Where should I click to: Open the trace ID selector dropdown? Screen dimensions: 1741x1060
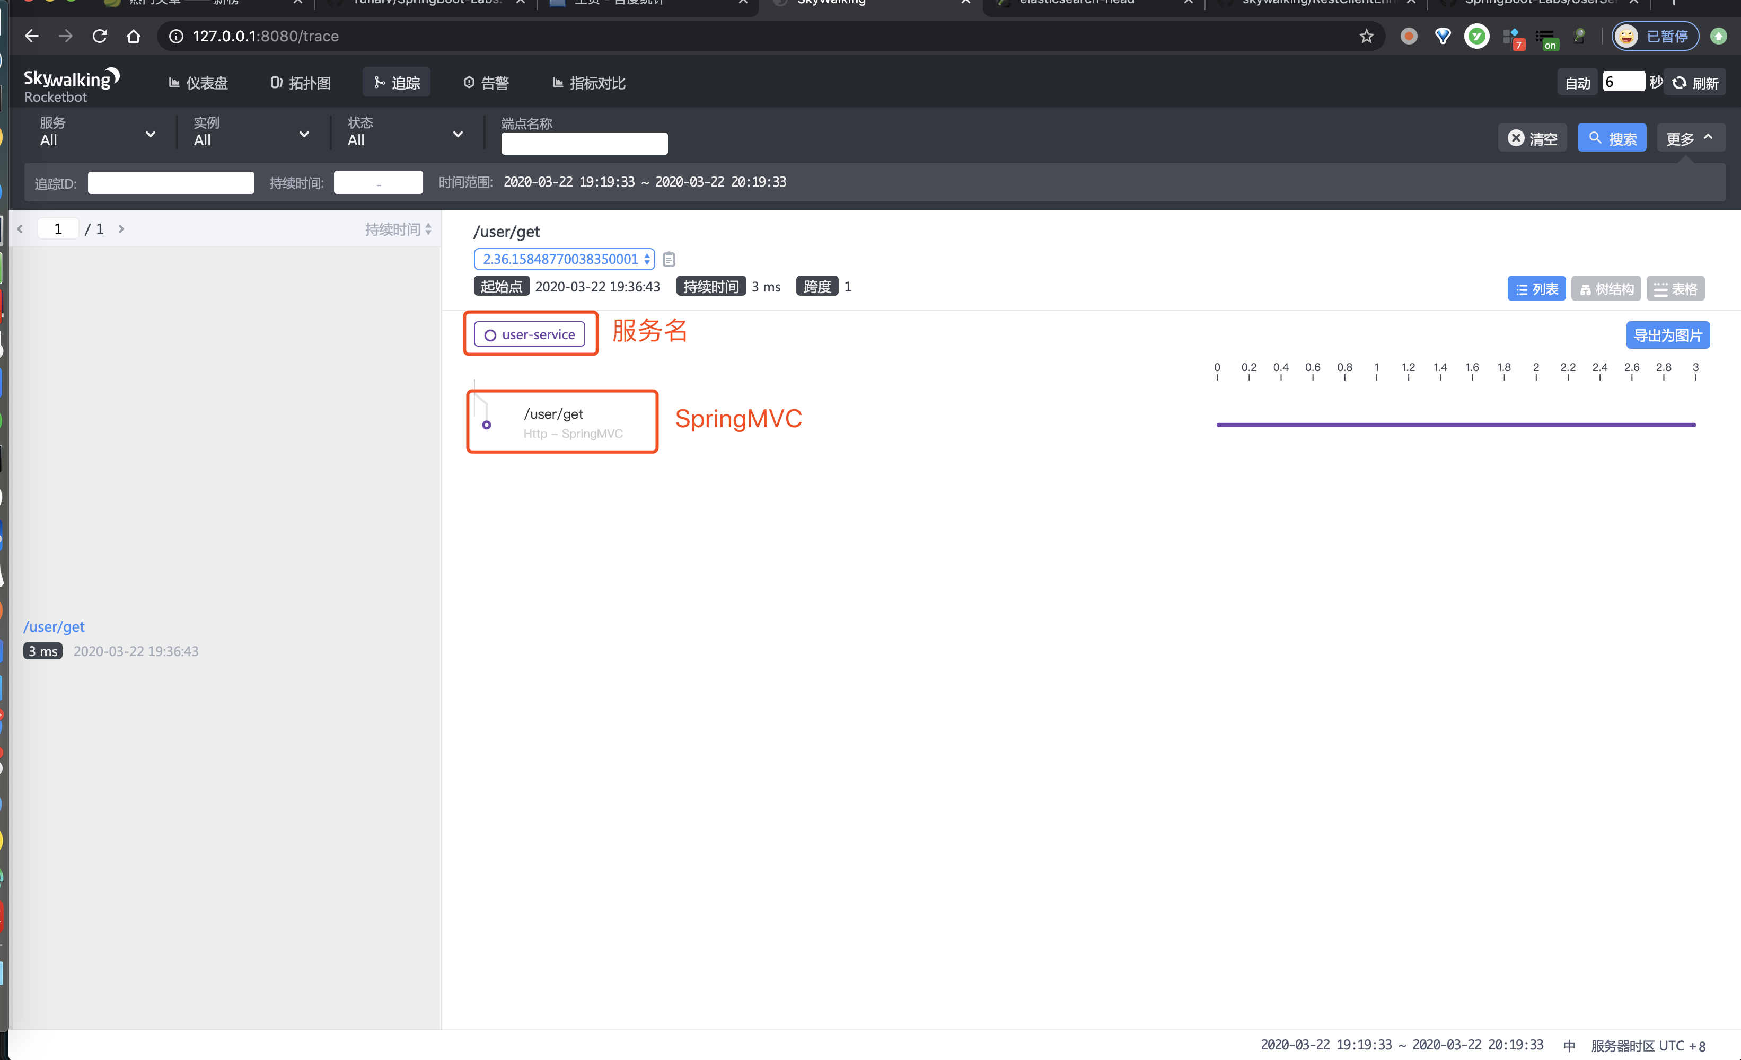564,259
